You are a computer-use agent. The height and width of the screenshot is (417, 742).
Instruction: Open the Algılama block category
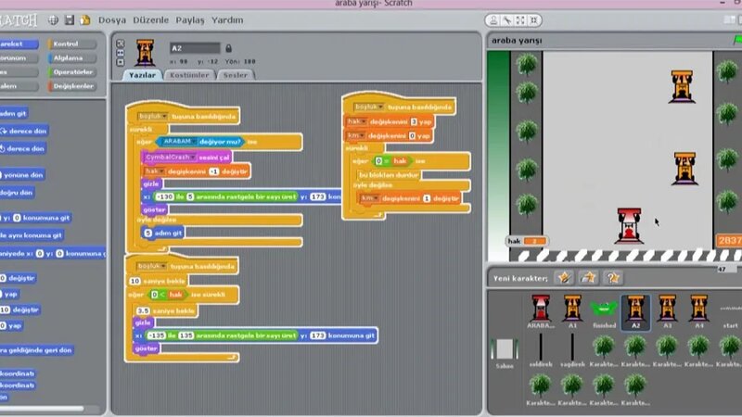coord(72,58)
